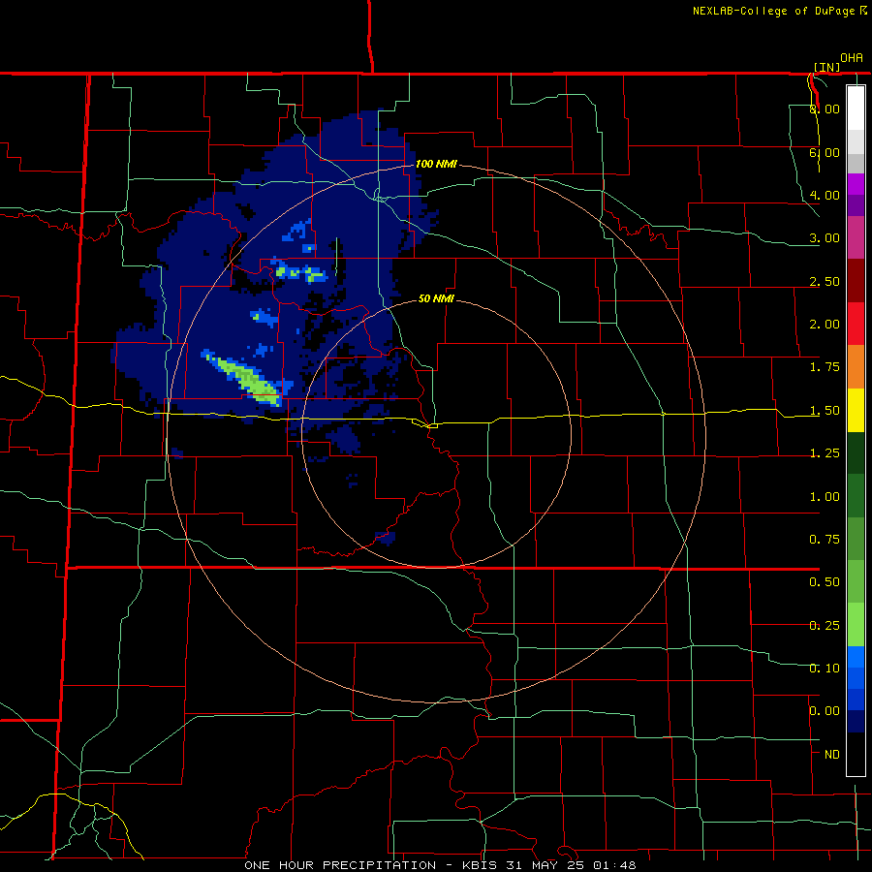Click the NEXLAB-College of DuPage credit text

774,11
